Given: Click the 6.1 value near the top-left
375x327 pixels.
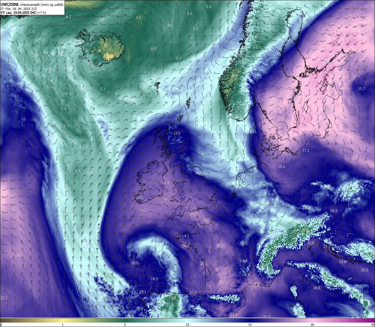Looking at the screenshot, I should (x=69, y=16).
